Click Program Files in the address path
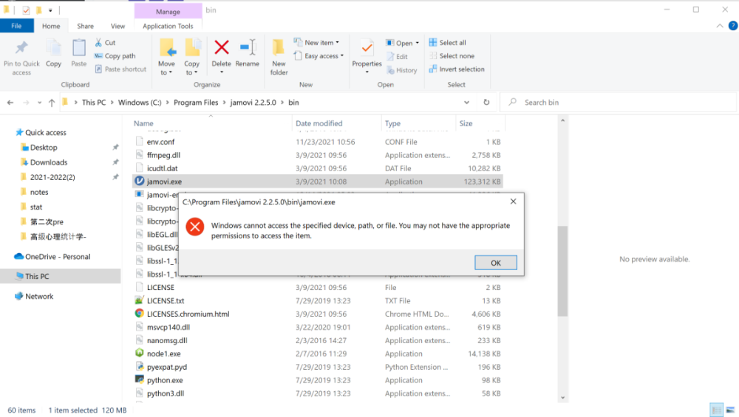The width and height of the screenshot is (739, 417). pyautogui.click(x=196, y=102)
